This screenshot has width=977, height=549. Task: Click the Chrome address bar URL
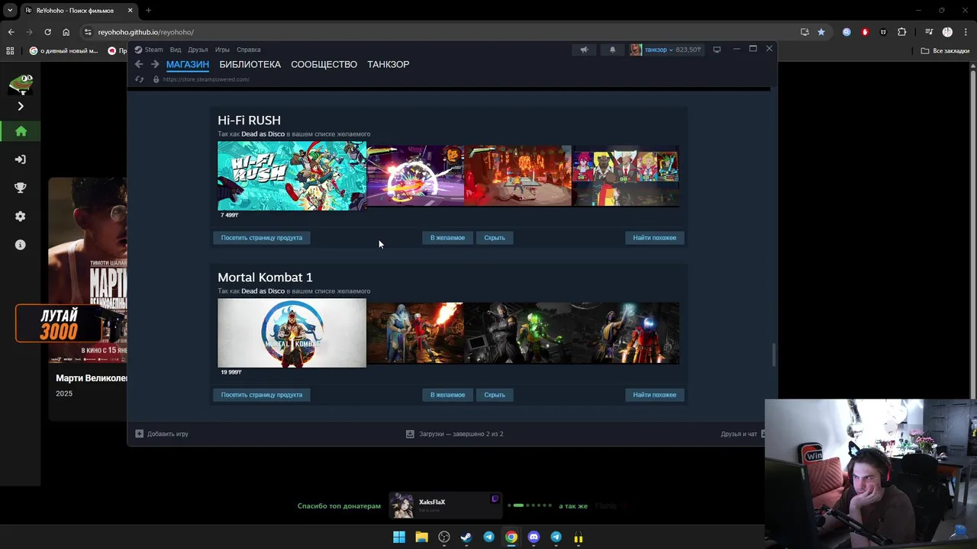146,32
